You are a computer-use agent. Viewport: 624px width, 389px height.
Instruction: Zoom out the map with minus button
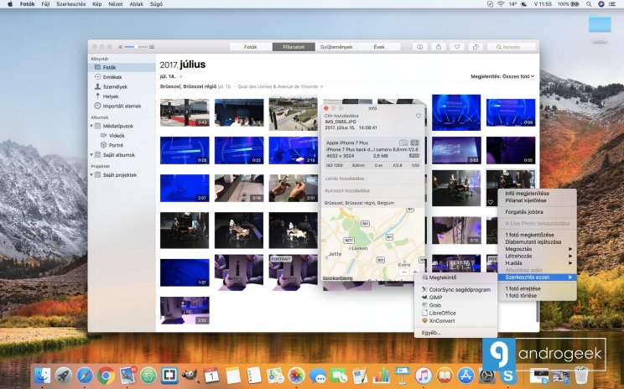[x=404, y=272]
